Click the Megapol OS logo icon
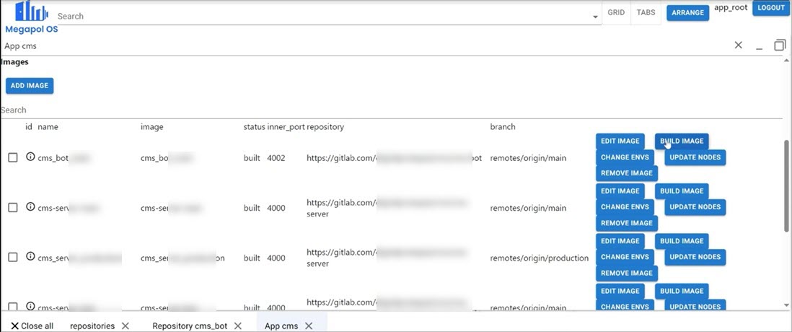The height and width of the screenshot is (332, 792). click(x=31, y=11)
